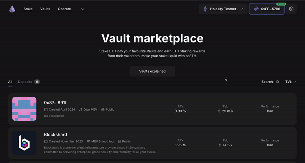Open the Stake menu item
The height and width of the screenshot is (163, 305).
(x=28, y=9)
